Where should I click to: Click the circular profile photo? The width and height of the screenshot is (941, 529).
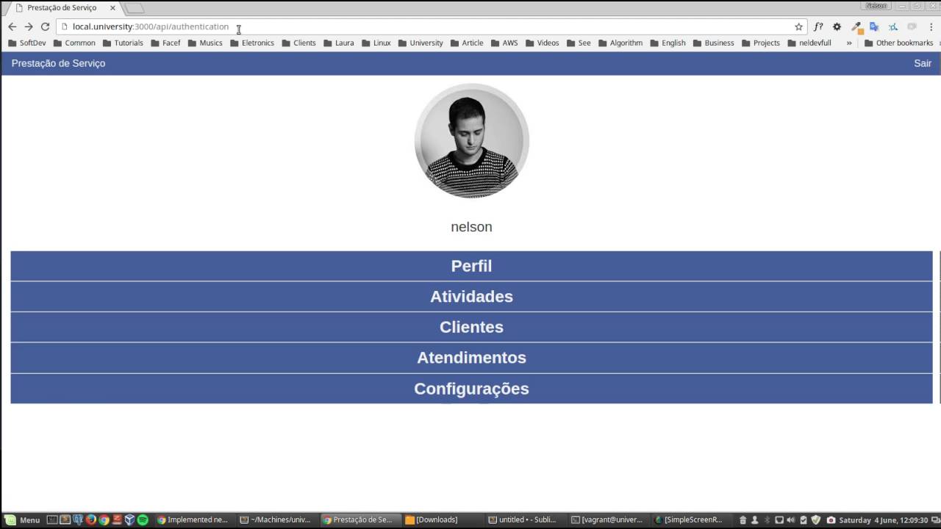click(471, 140)
